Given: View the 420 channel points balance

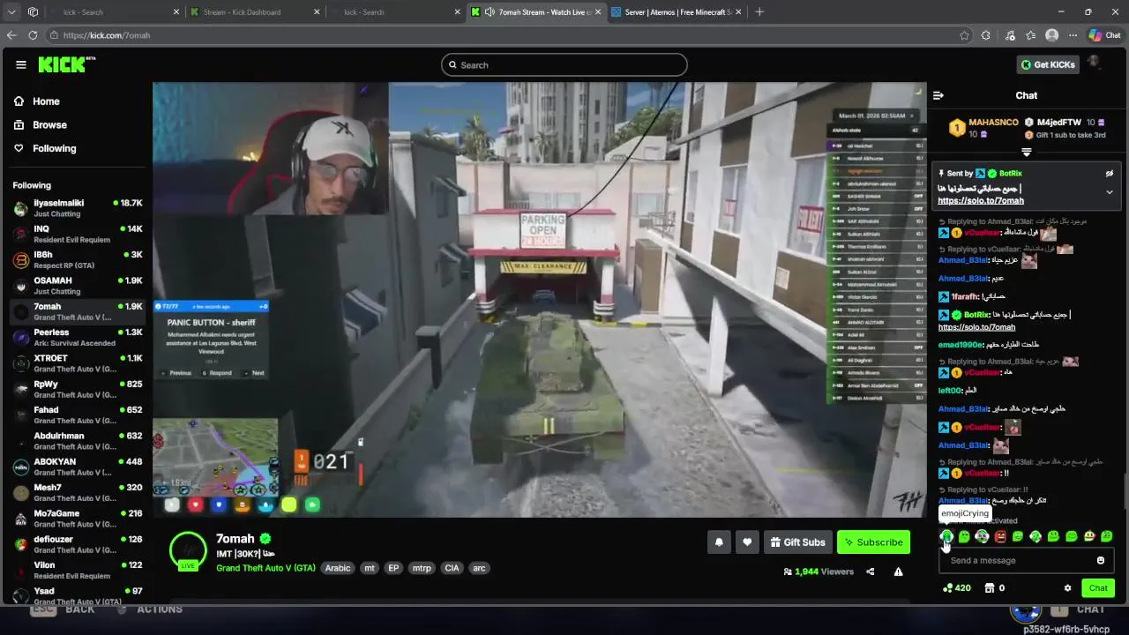Looking at the screenshot, I should tap(957, 588).
